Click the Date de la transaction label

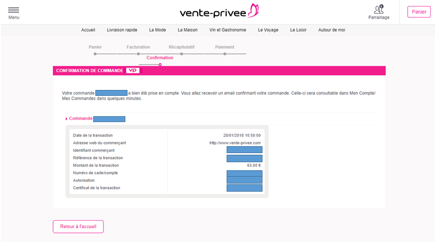point(93,135)
